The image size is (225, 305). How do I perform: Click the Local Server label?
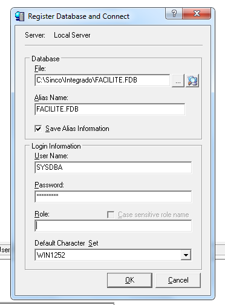click(x=72, y=35)
